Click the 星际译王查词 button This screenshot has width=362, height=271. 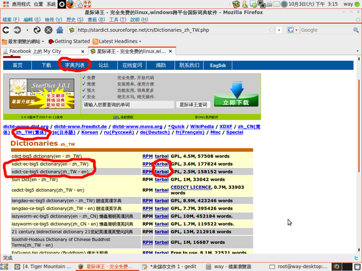pyautogui.click(x=193, y=105)
